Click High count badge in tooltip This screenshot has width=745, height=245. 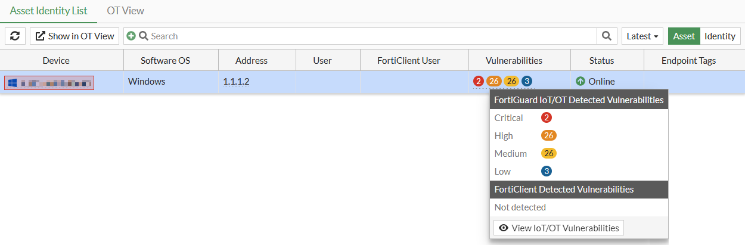pos(549,135)
